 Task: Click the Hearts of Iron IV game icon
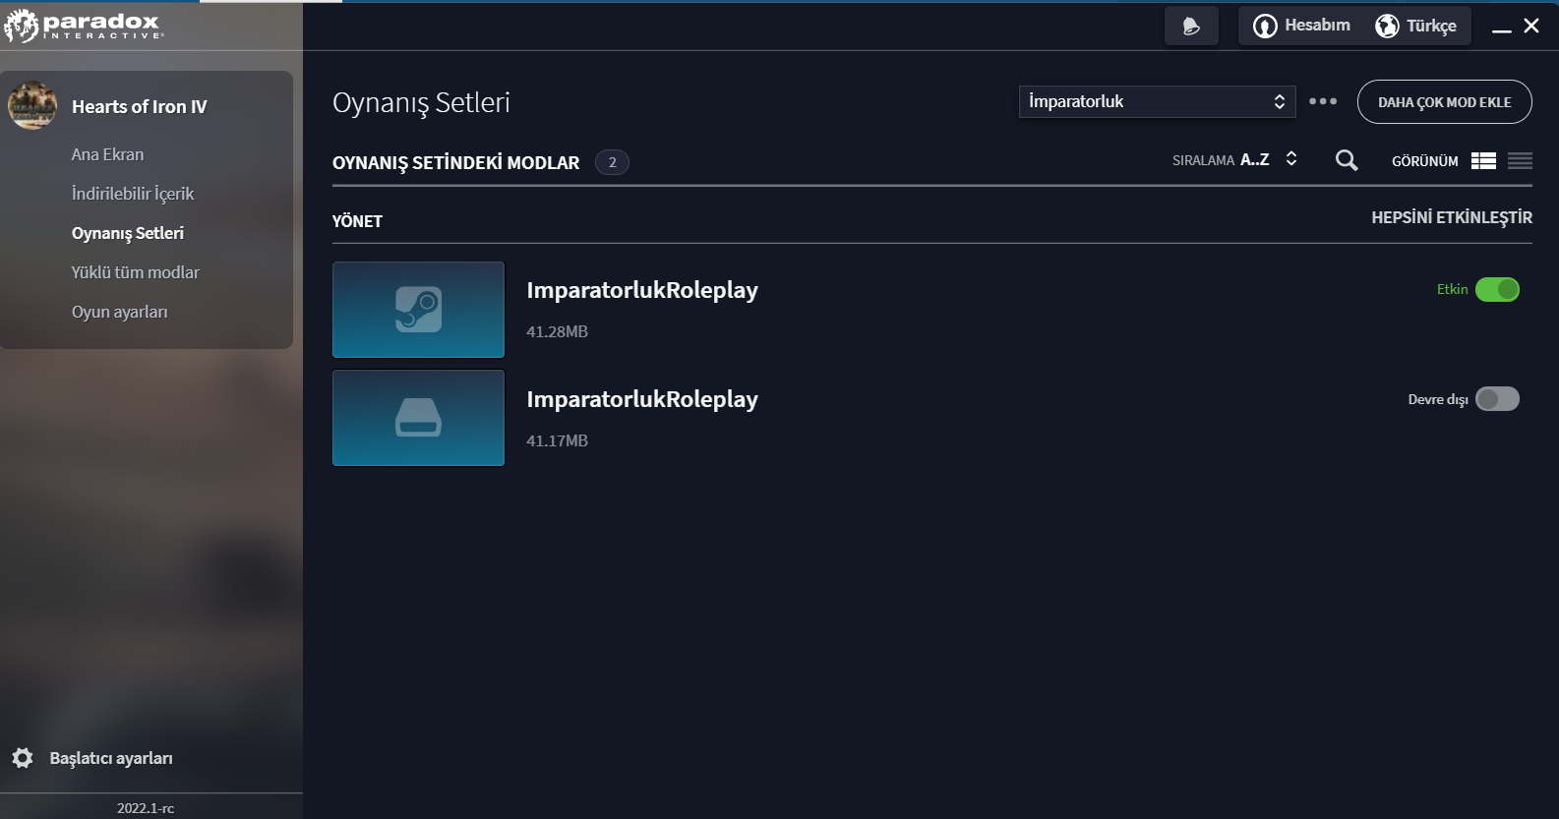[x=32, y=106]
